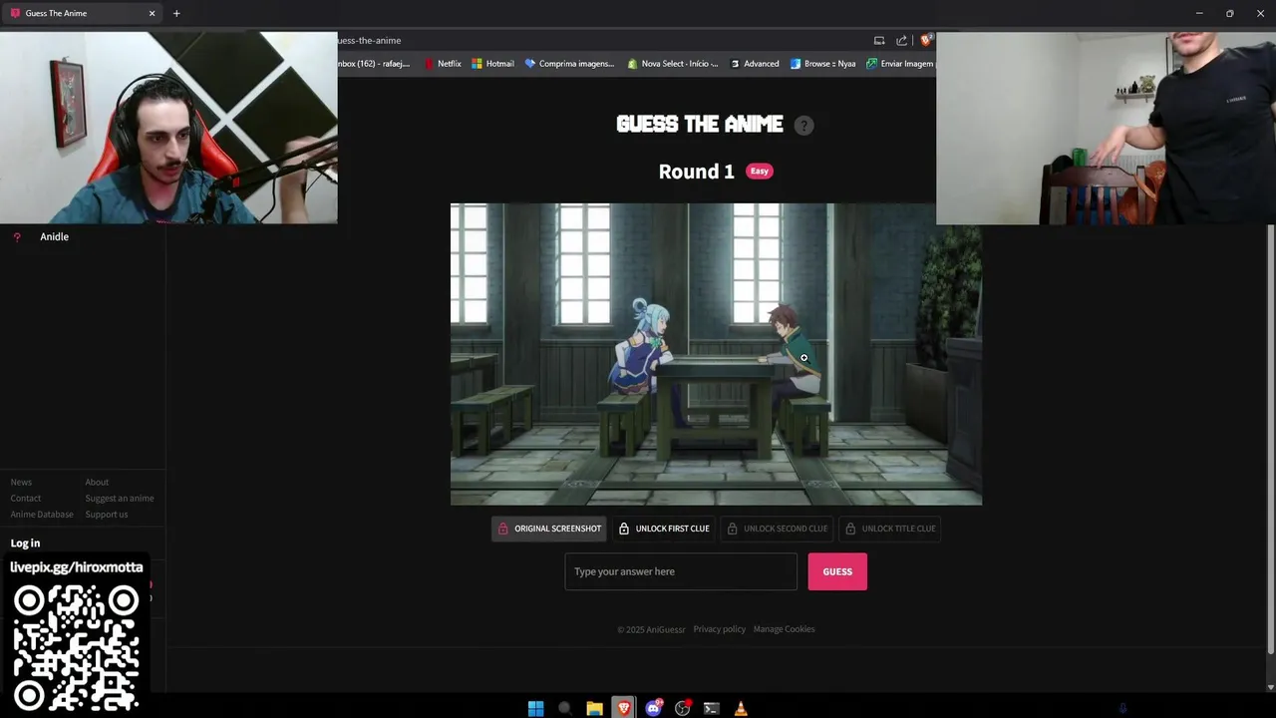Open the terminal from taskbar
The width and height of the screenshot is (1276, 718).
[711, 708]
